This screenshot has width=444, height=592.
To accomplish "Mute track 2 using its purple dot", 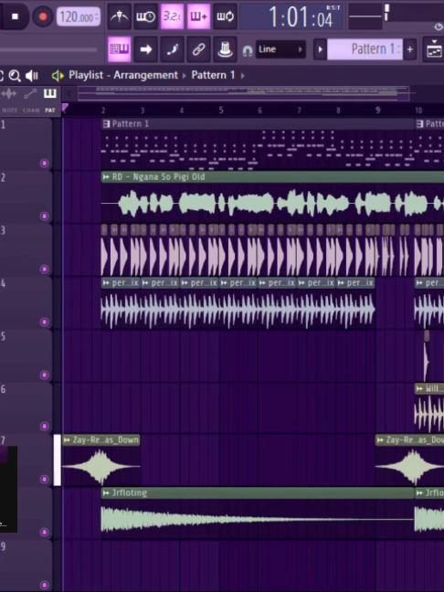I will [45, 216].
